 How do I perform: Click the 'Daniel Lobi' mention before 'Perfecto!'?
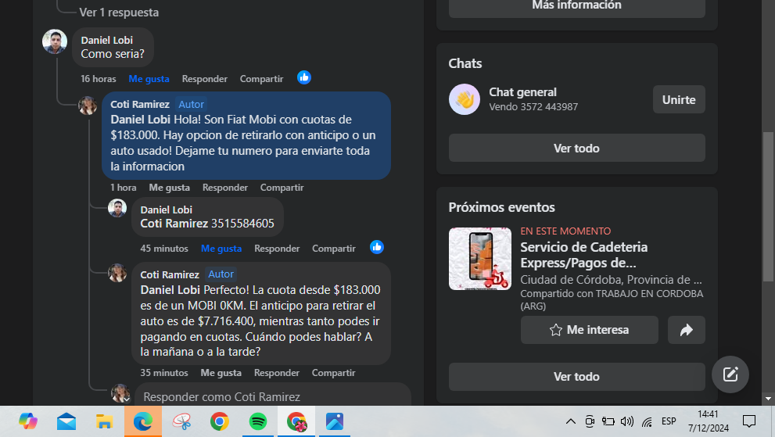[x=170, y=290]
